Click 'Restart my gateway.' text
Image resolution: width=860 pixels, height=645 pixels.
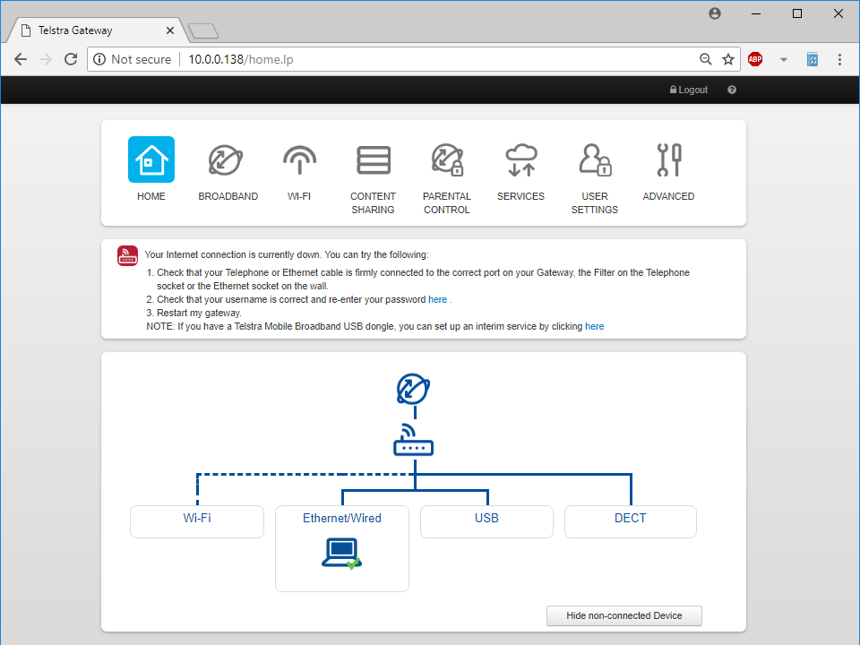(199, 314)
